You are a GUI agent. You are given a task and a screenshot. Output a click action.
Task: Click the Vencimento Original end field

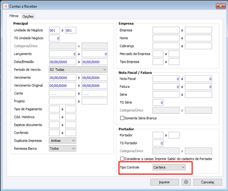click(x=94, y=86)
